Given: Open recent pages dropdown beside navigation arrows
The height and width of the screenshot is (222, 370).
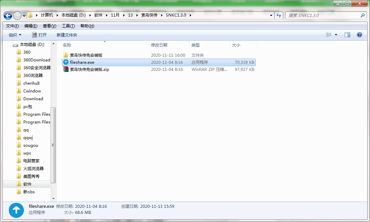Looking at the screenshot, I should point(24,16).
